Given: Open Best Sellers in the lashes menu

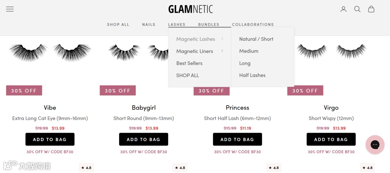Looking at the screenshot, I should pos(189,63).
